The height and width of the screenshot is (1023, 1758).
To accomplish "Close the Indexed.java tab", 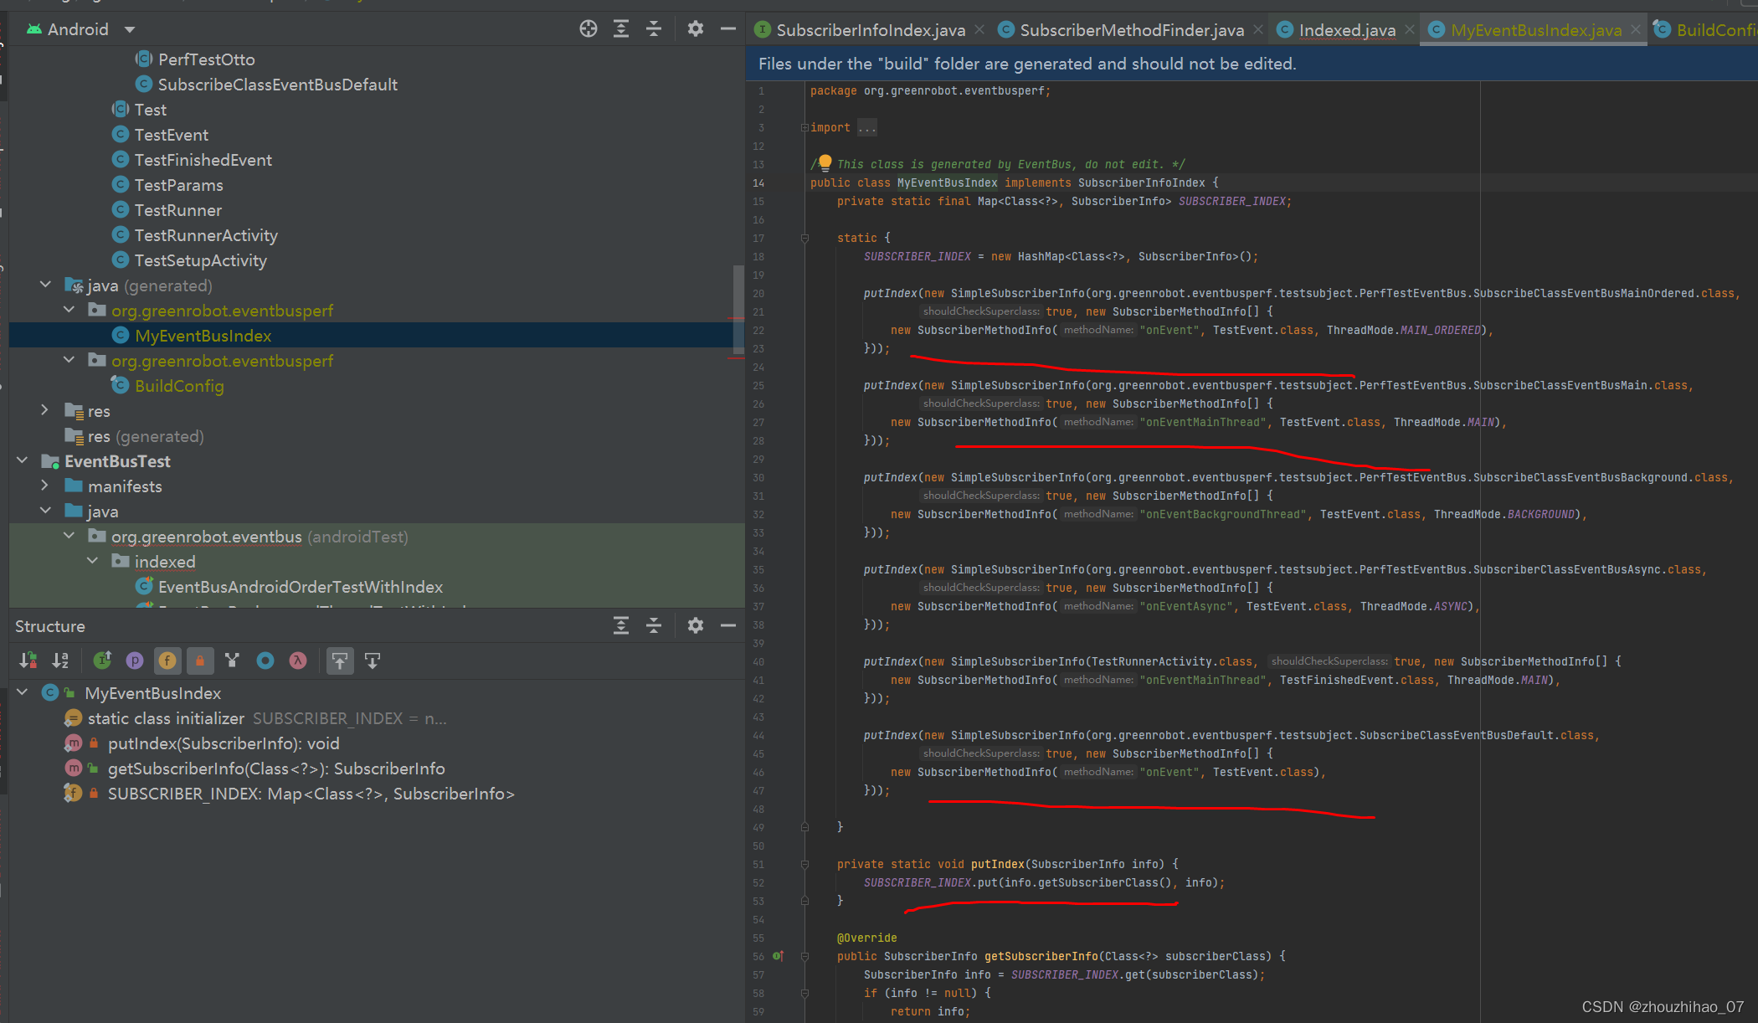I will pos(1410,30).
